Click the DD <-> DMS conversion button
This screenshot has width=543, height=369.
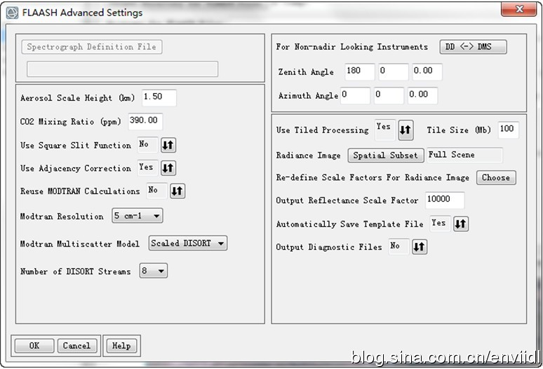[x=473, y=47]
